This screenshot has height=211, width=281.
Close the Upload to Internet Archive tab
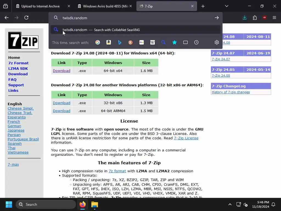tap(69, 6)
